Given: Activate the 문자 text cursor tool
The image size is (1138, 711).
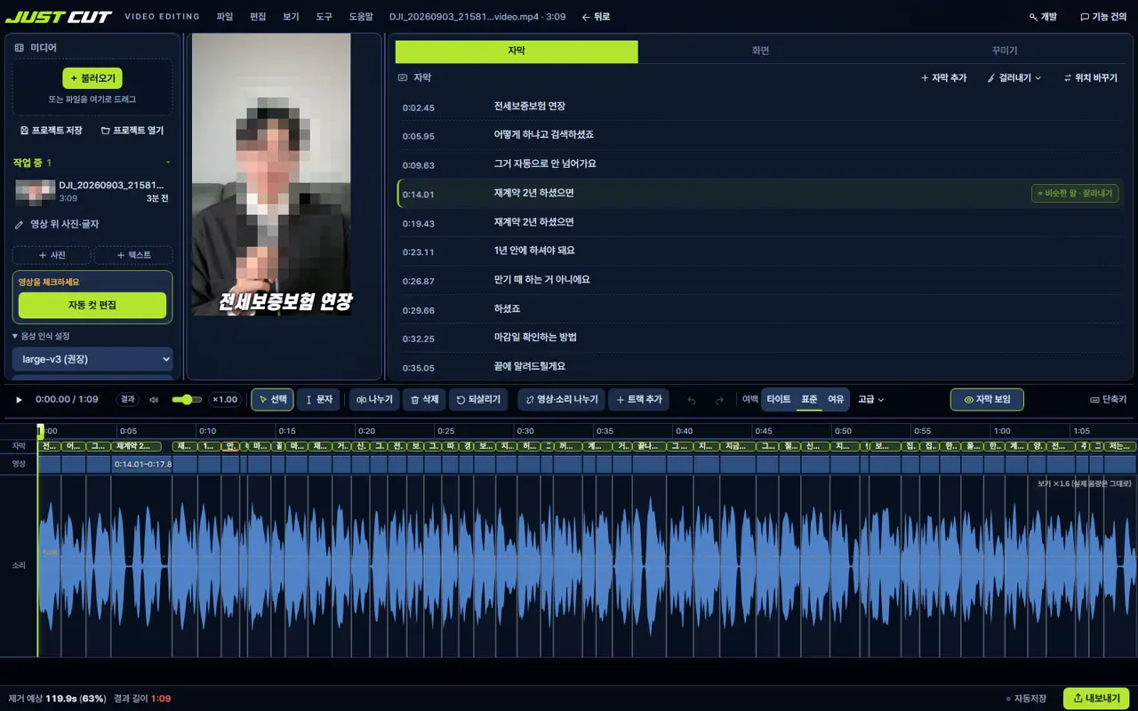Looking at the screenshot, I should (x=318, y=400).
